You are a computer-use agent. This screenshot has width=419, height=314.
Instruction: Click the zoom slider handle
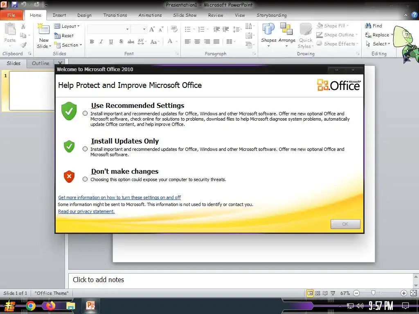tap(373, 293)
